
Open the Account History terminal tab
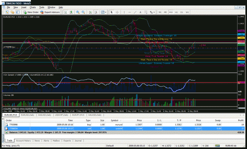23,141
